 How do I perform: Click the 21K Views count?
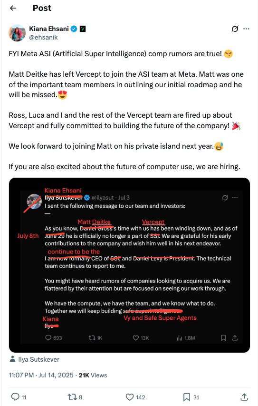93,375
